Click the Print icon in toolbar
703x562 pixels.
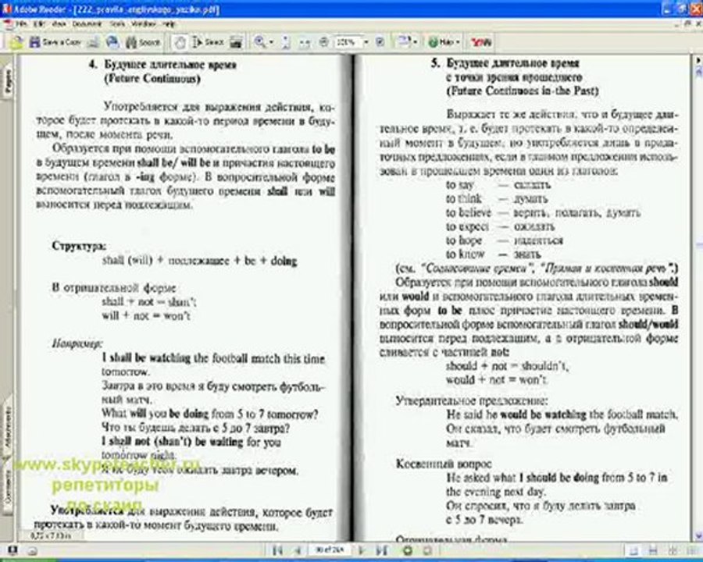[94, 43]
